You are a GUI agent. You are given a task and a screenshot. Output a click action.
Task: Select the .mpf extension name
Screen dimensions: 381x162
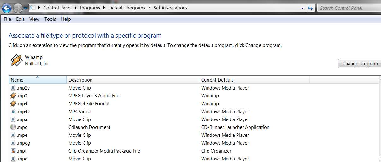click(22, 151)
